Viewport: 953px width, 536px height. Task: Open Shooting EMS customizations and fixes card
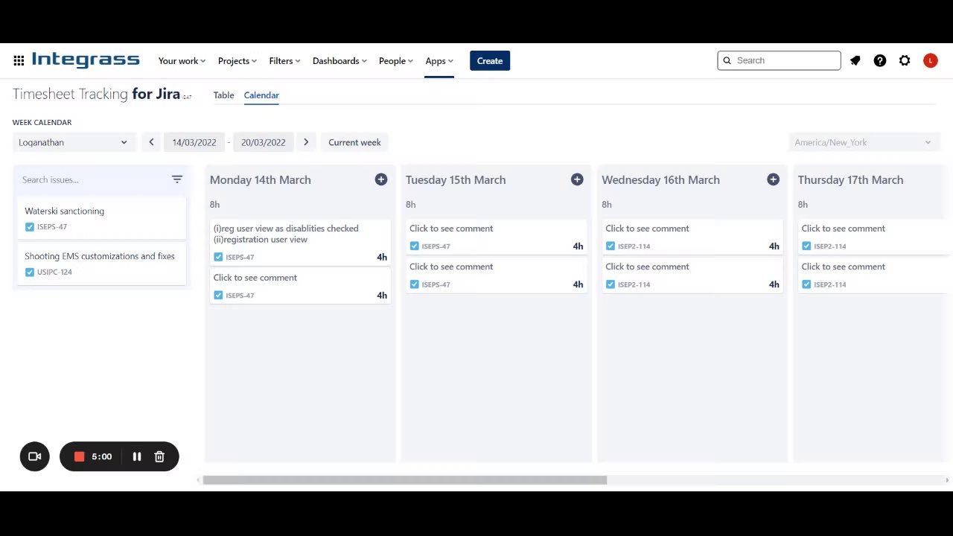click(x=101, y=264)
